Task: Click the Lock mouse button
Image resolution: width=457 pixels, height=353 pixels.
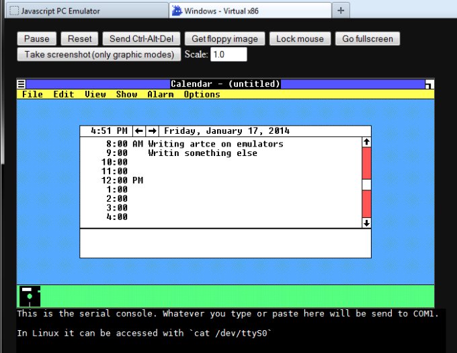Action: (300, 39)
